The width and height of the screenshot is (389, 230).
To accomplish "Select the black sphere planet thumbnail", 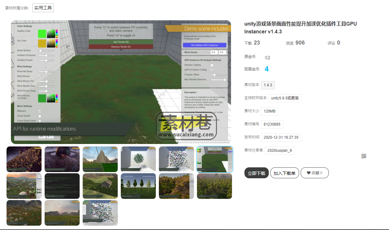I will pos(62,159).
